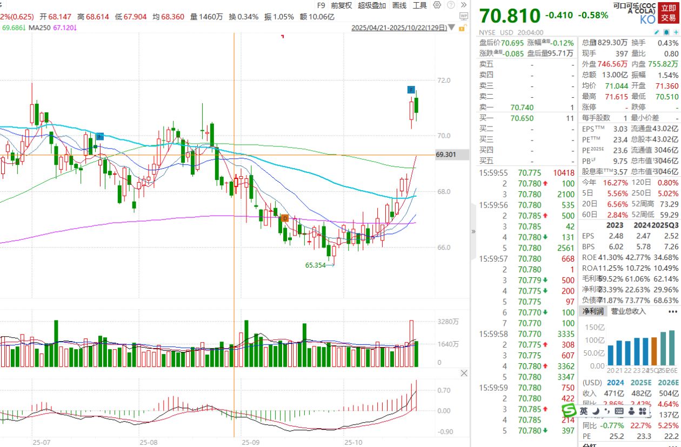The width and height of the screenshot is (681, 447).
Task: Collapse the right quote panel arrow
Action: (473, 231)
